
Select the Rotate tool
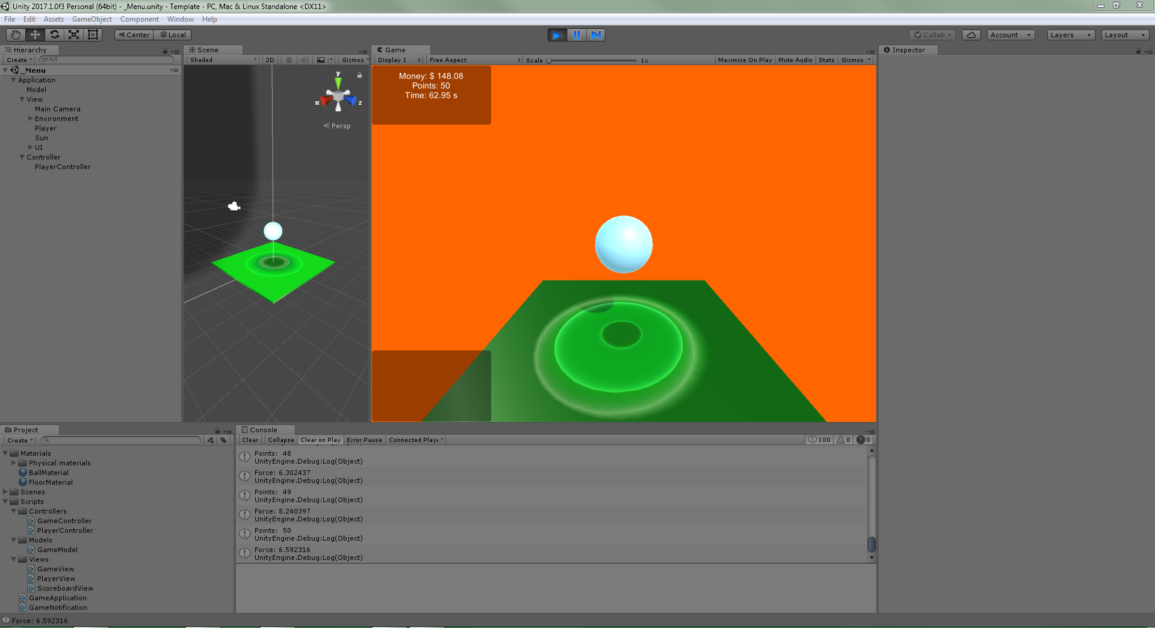[54, 35]
